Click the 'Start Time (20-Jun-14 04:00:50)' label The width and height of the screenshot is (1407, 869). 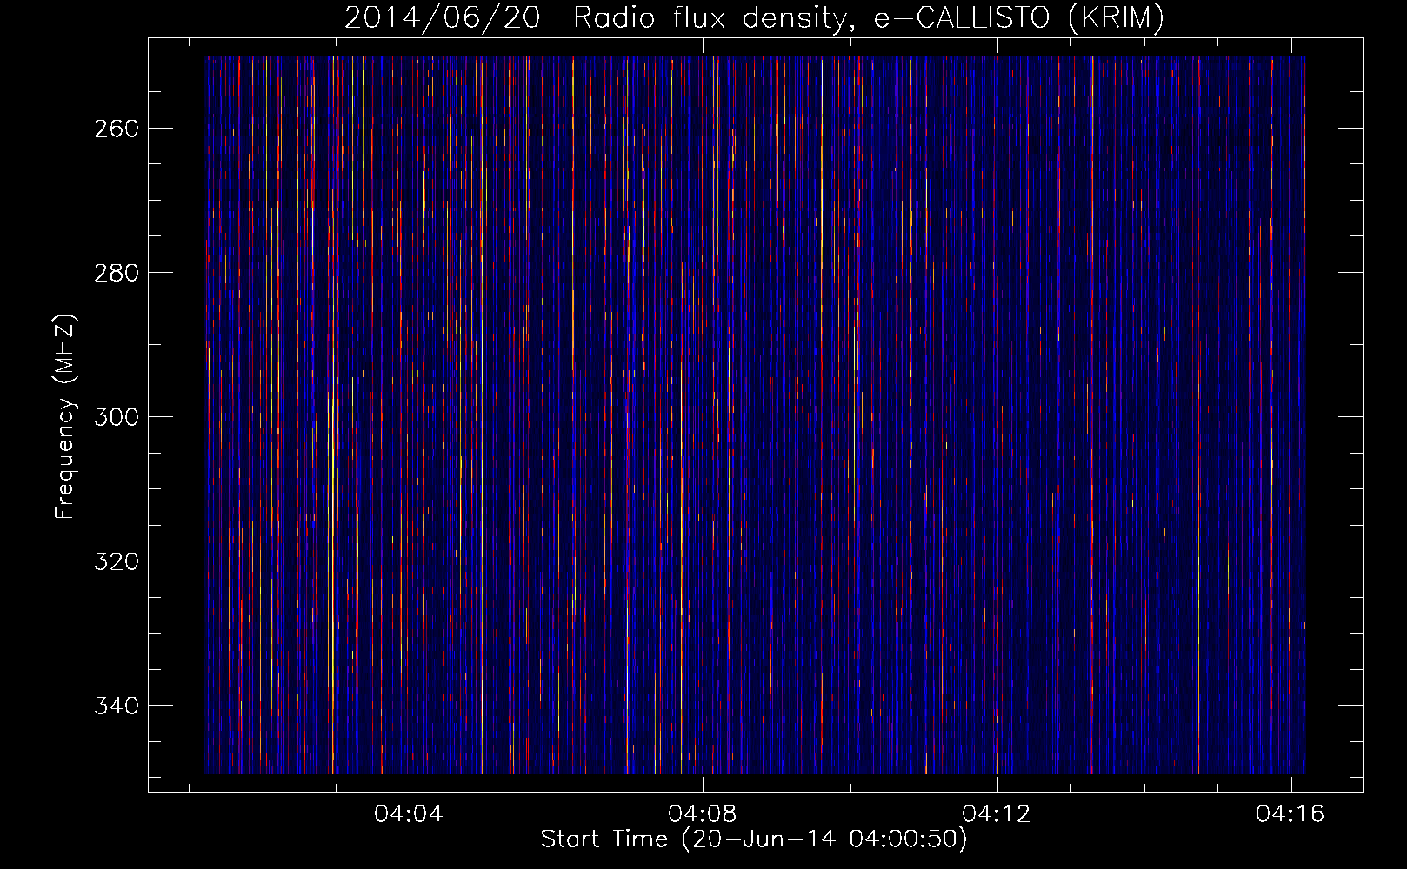754,839
